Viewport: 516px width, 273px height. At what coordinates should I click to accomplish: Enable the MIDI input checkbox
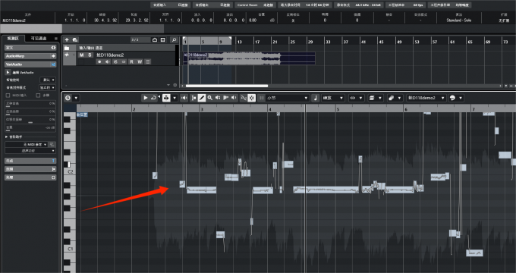pyautogui.click(x=8, y=96)
